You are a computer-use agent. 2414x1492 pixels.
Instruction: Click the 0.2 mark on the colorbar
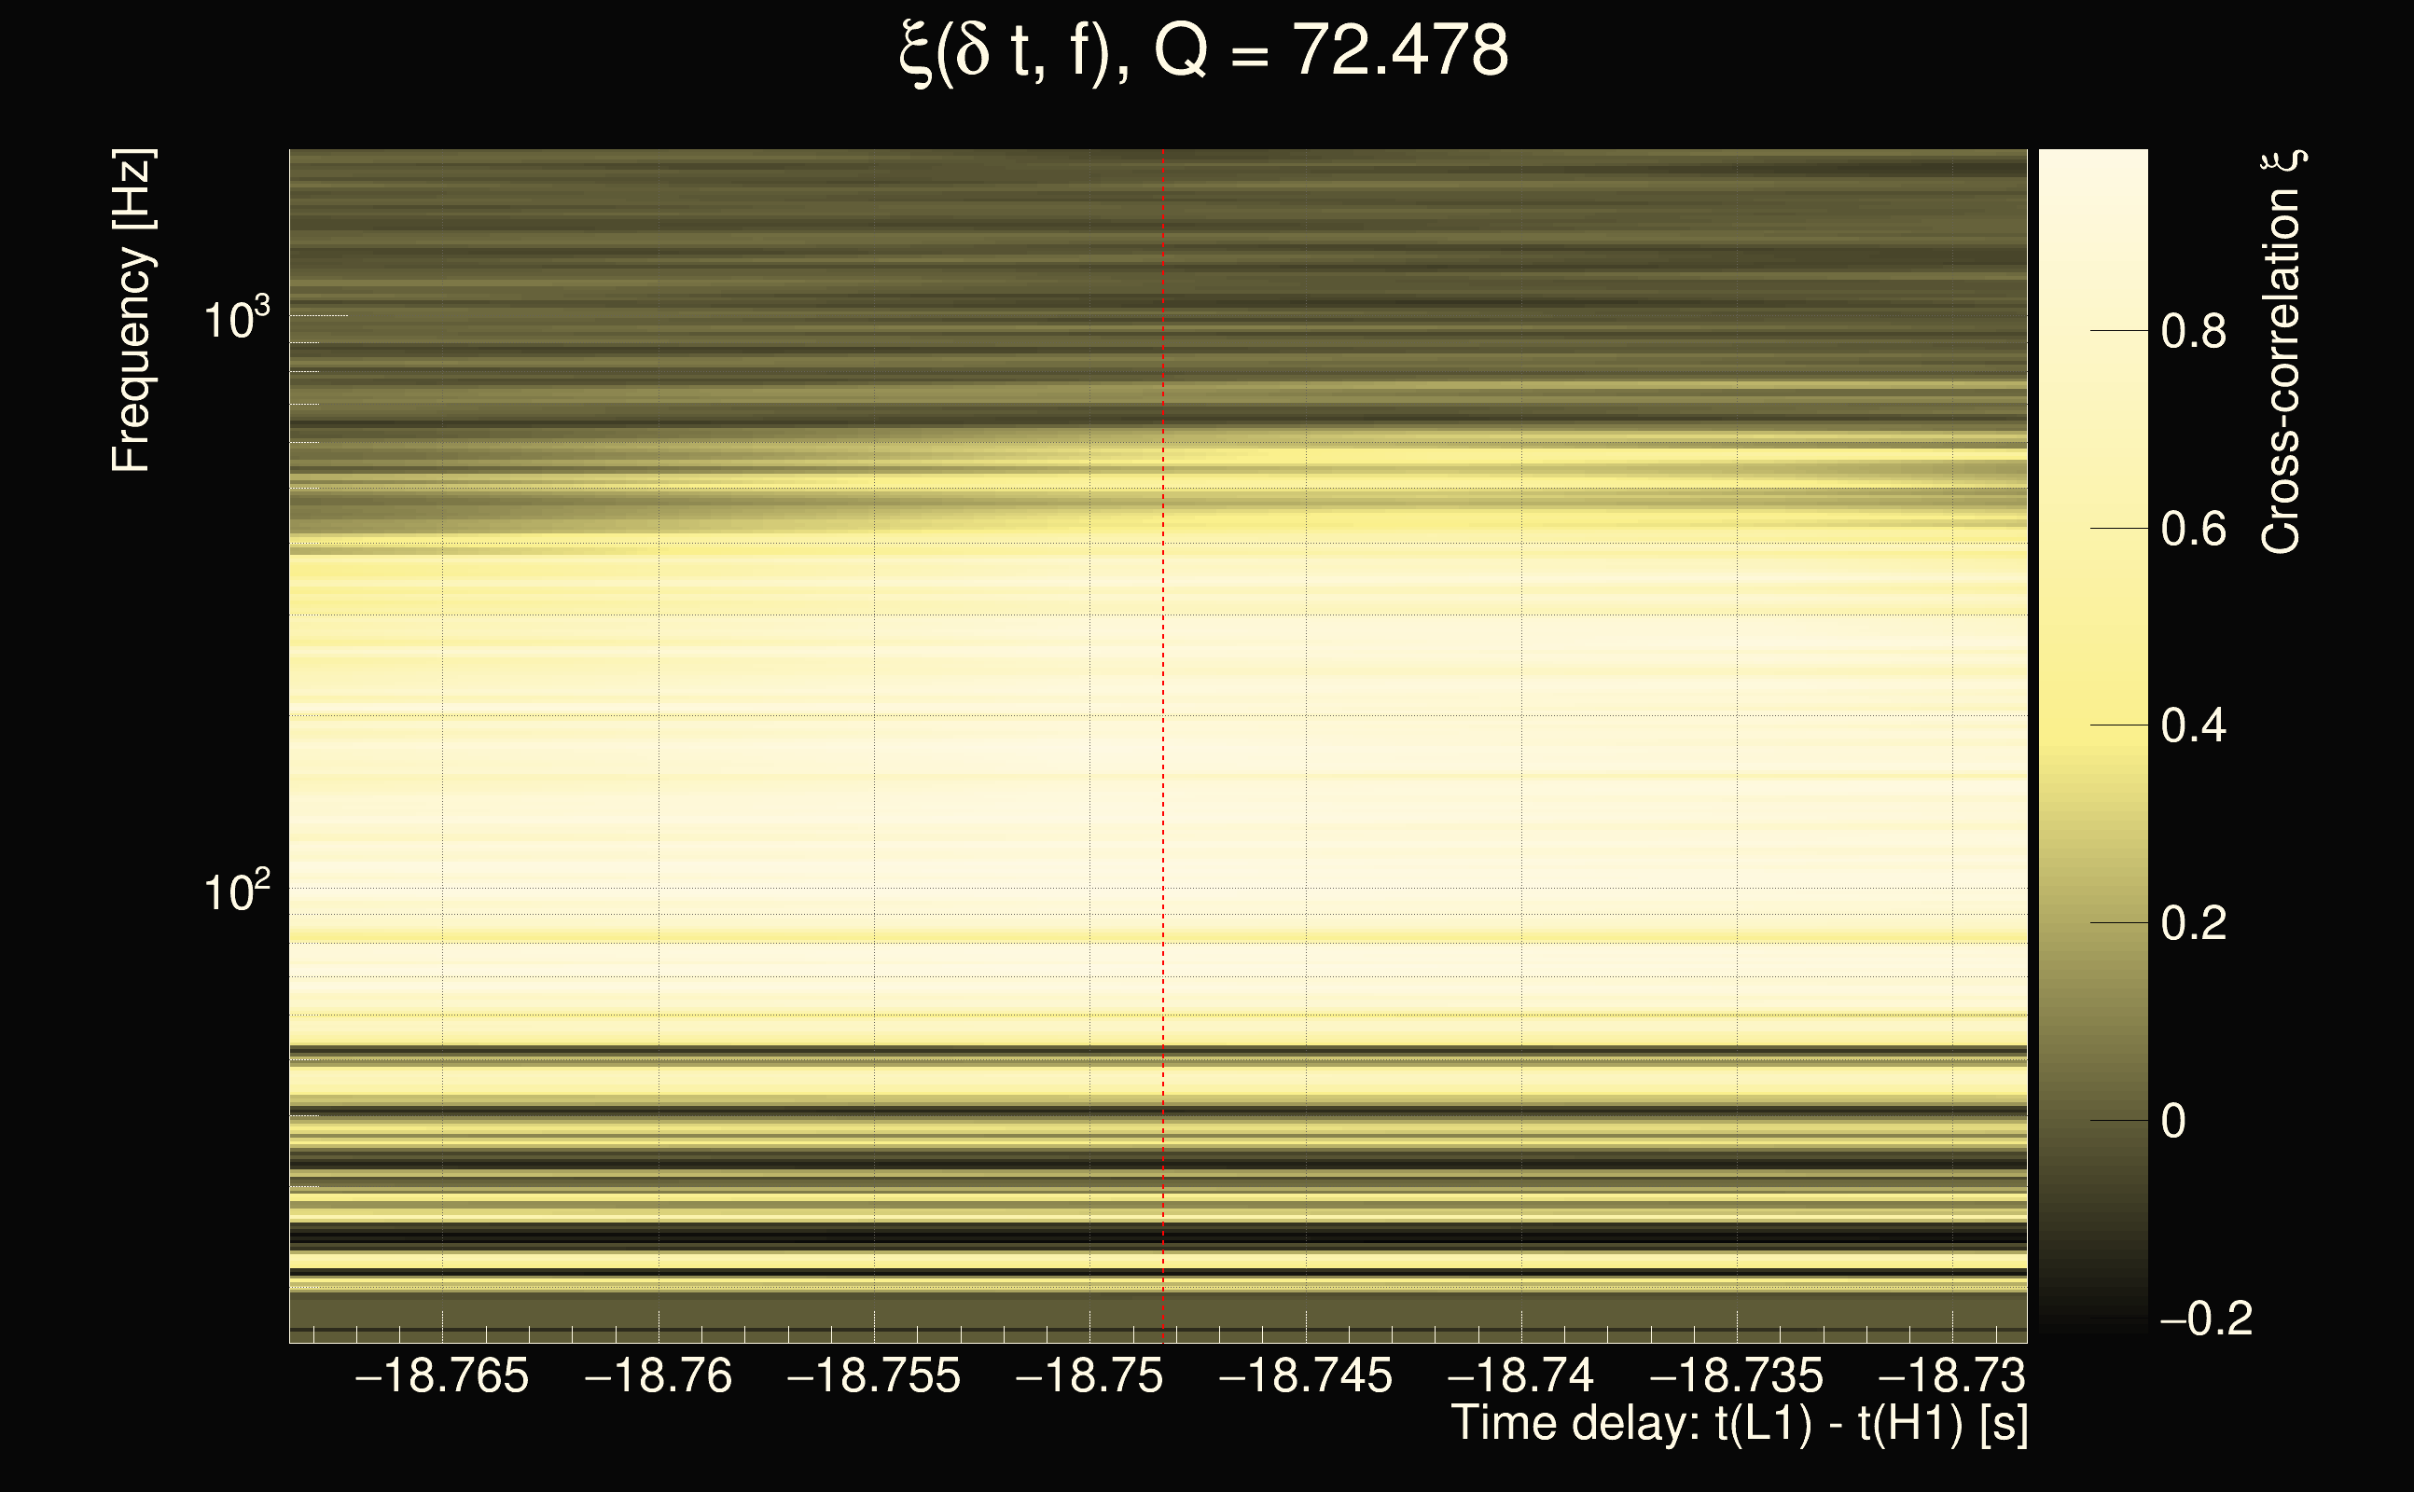[x=2193, y=923]
